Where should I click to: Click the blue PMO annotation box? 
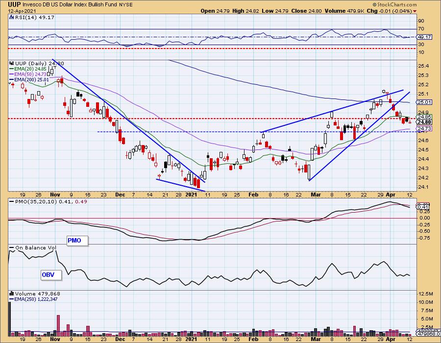tap(77, 241)
